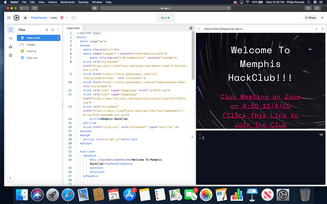Click the HTML5 language badge icon

pos(62,18)
